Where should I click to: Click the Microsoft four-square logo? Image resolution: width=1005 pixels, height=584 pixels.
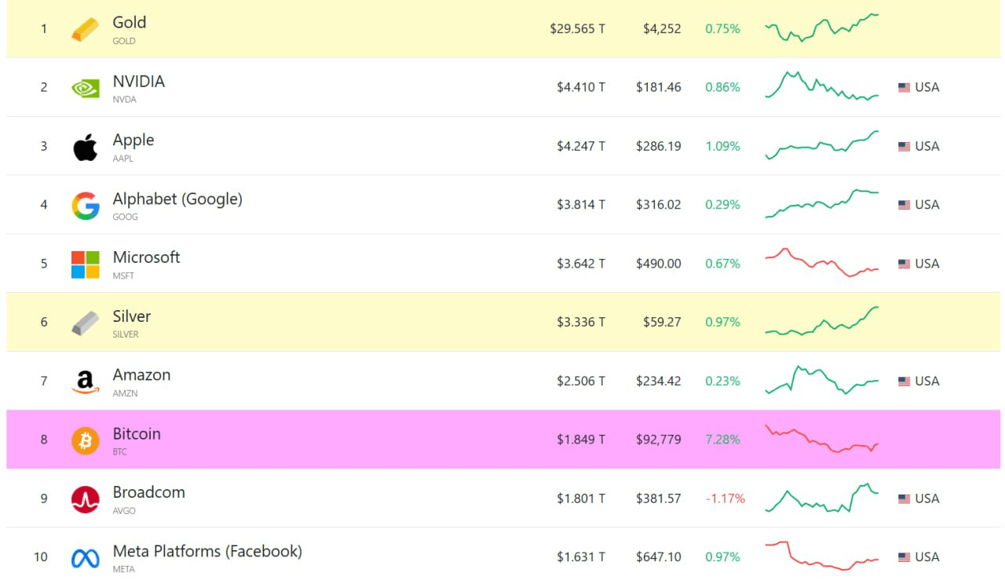pyautogui.click(x=86, y=265)
